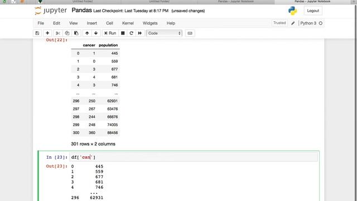The height and width of the screenshot is (201, 357).
Task: Move selected cell down arrow
Action: [x=96, y=33]
